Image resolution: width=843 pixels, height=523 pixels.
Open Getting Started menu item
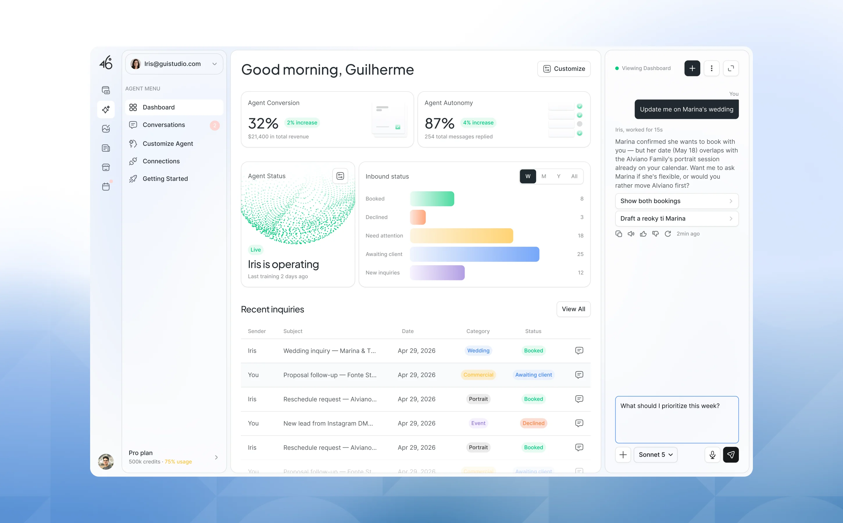click(x=174, y=179)
